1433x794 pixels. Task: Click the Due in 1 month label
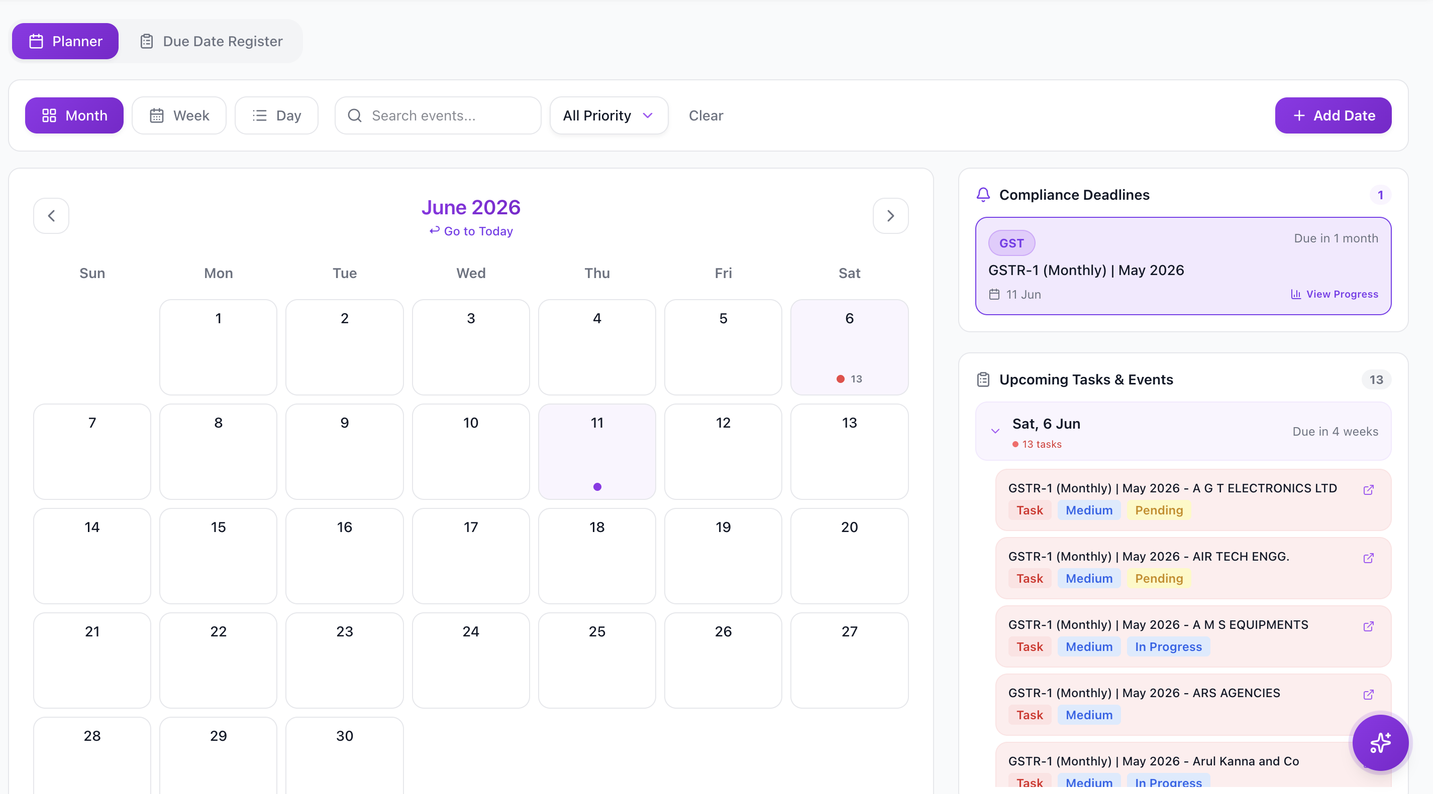click(1336, 238)
